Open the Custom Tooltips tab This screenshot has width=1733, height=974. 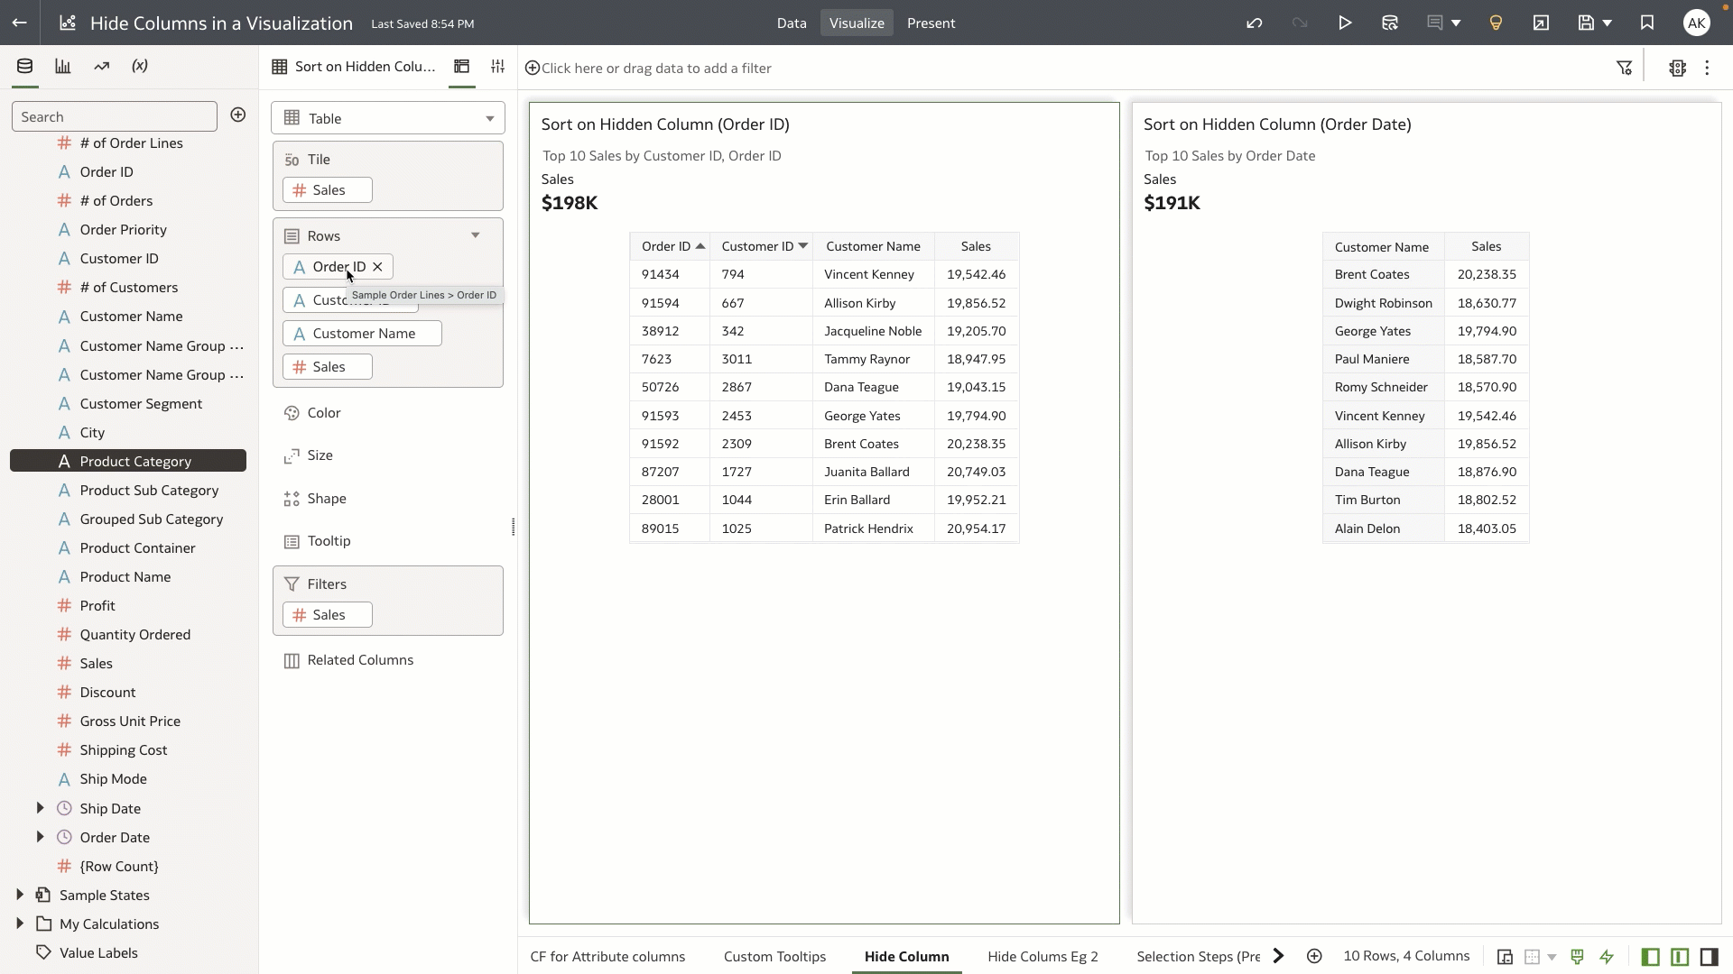(x=774, y=957)
